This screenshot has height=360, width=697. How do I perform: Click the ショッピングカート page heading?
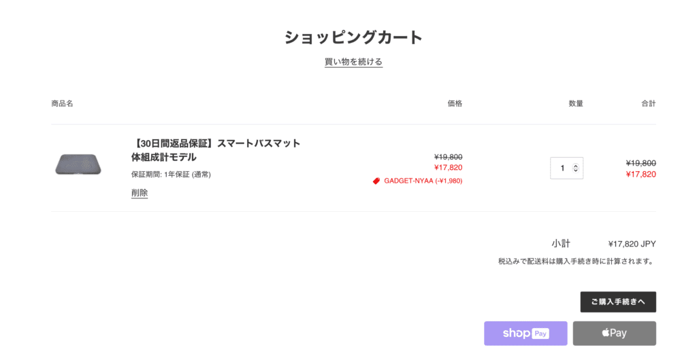click(353, 37)
